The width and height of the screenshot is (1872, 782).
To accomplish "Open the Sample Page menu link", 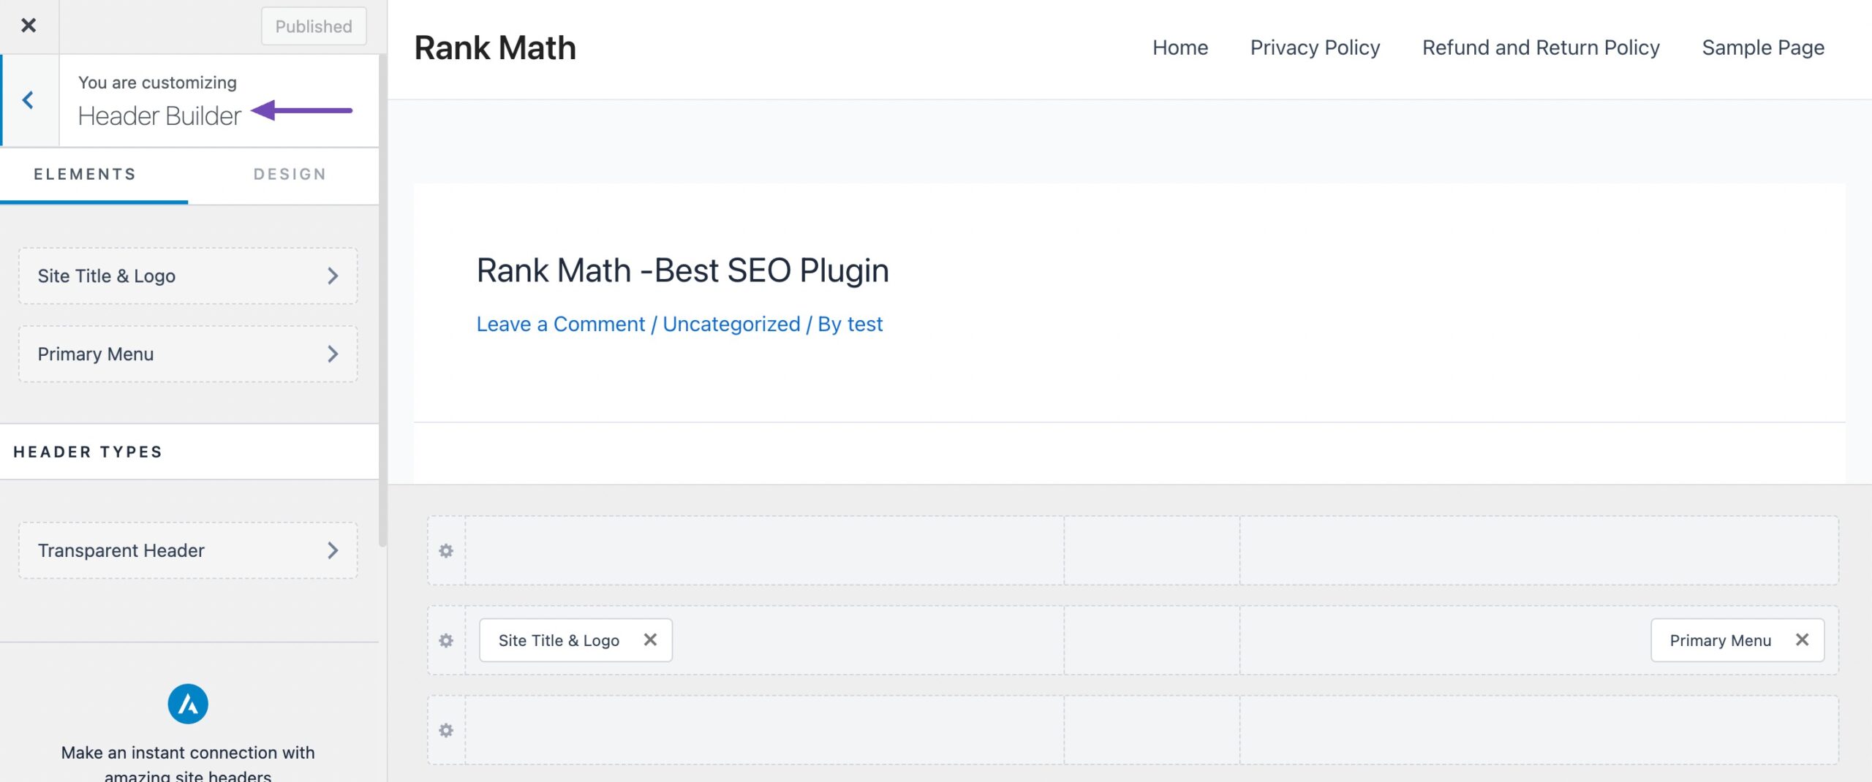I will (1763, 48).
